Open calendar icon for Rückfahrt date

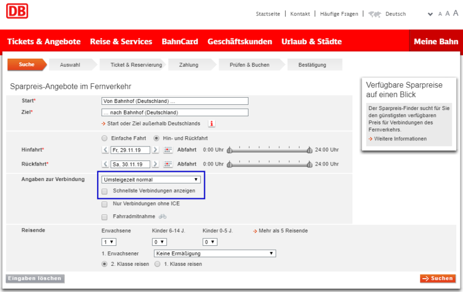[x=168, y=164]
